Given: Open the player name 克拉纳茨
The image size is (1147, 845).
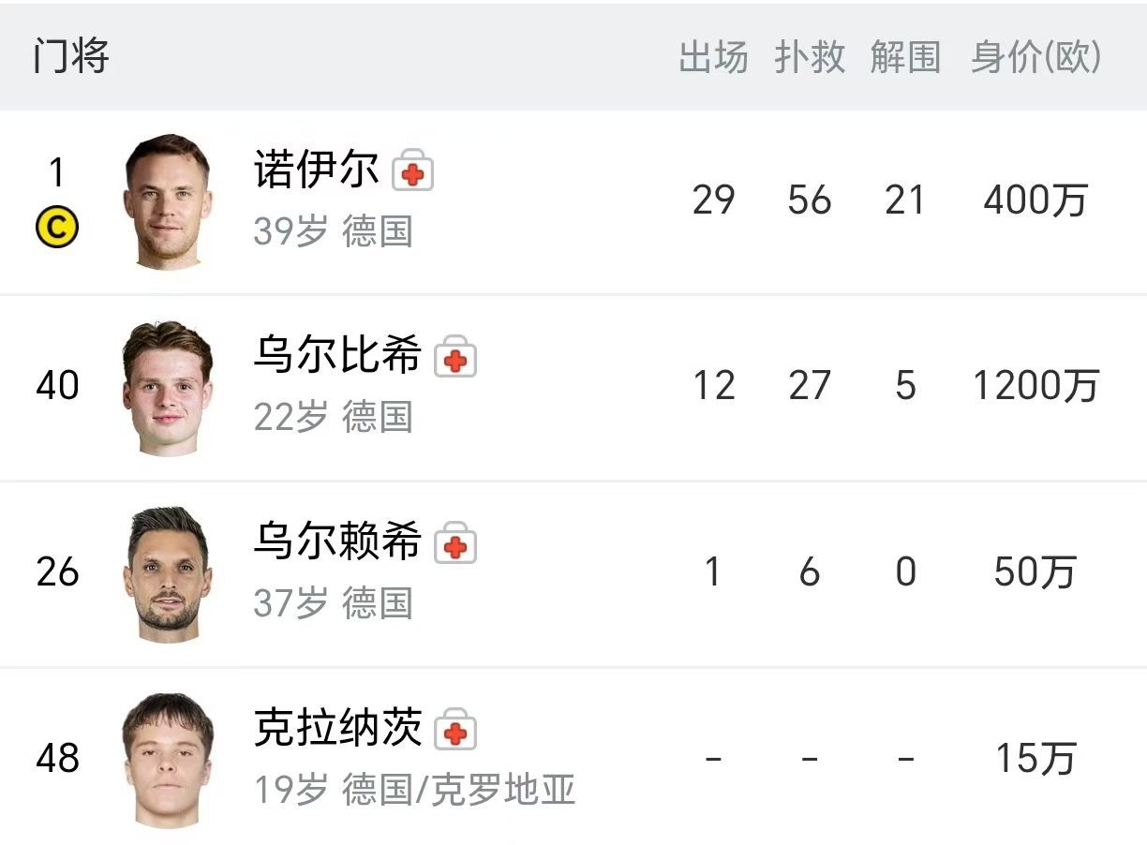Looking at the screenshot, I should 337,728.
